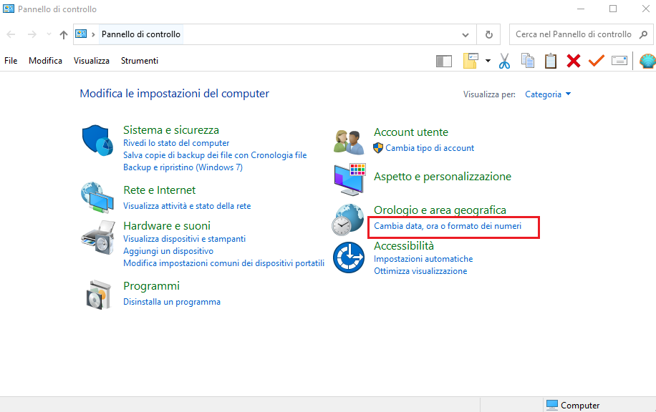This screenshot has width=656, height=412.
Task: Expand the address bar history dropdown
Action: 466,35
